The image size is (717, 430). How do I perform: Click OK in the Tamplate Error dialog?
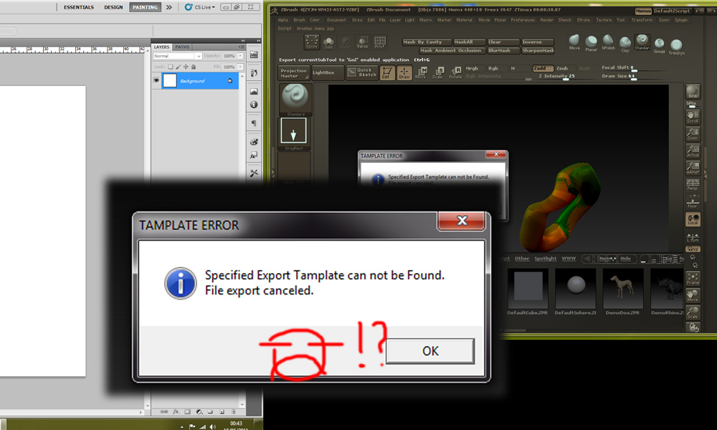coord(429,351)
